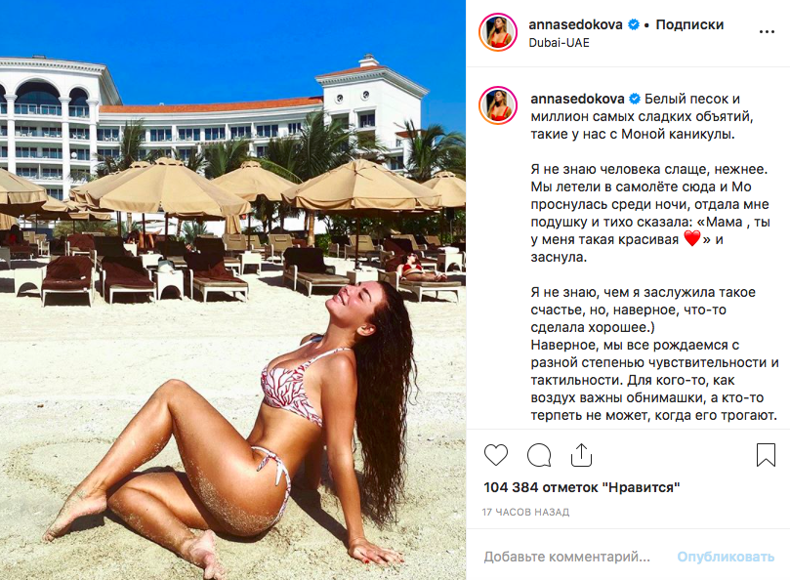790x580 pixels.
Task: Click the beach photo of the post
Action: pyautogui.click(x=232, y=290)
